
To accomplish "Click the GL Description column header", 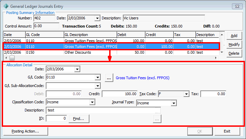I will (x=90, y=35).
